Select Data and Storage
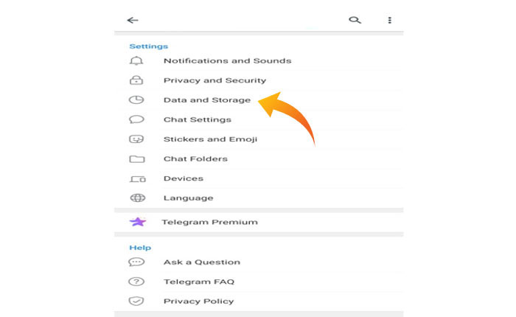 (207, 100)
